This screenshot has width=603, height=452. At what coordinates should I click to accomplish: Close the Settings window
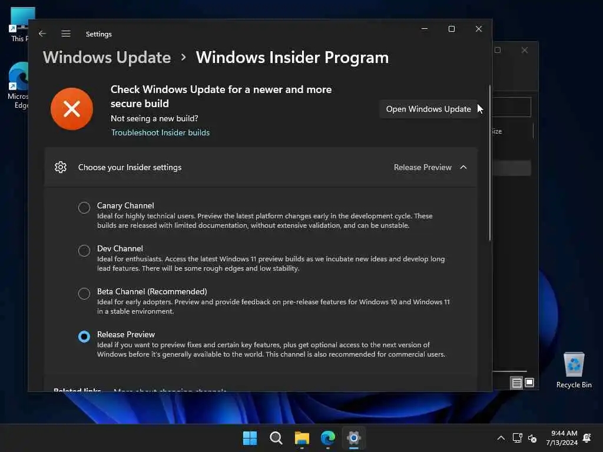click(479, 29)
